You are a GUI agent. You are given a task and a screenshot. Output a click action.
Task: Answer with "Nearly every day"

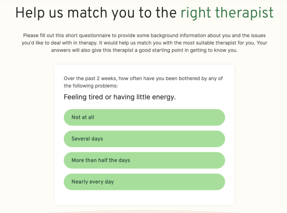click(144, 182)
